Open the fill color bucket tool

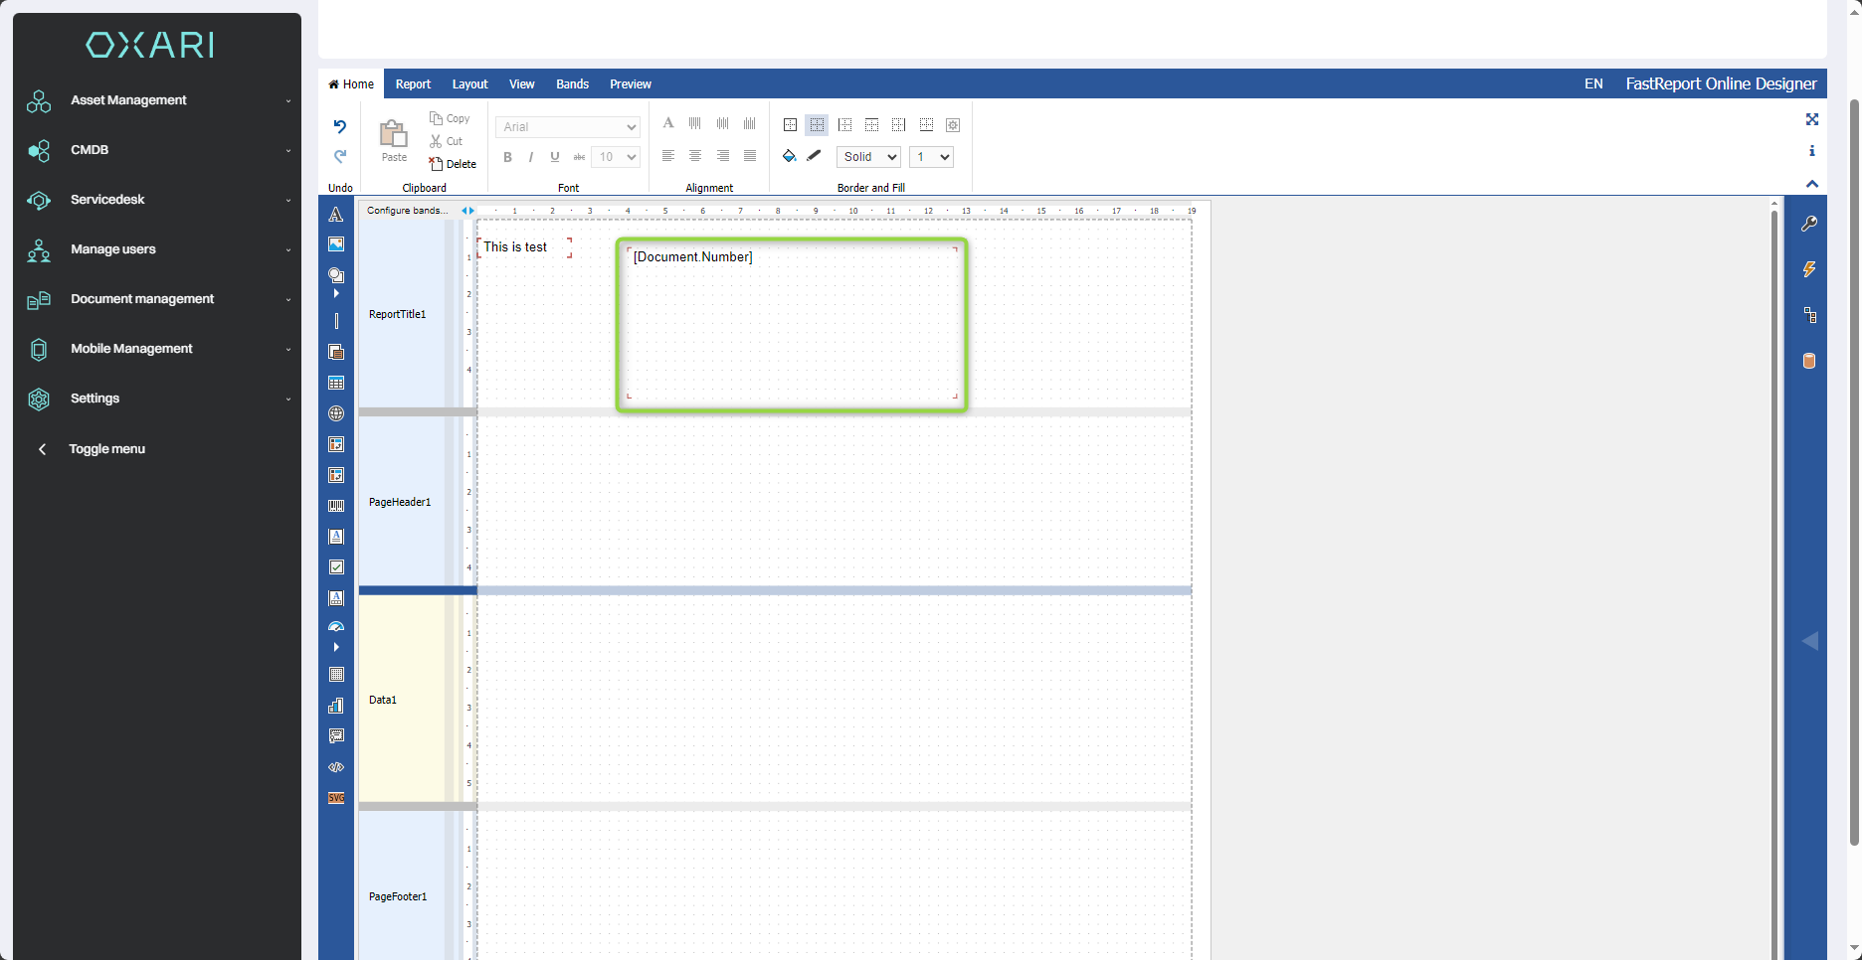(x=789, y=156)
